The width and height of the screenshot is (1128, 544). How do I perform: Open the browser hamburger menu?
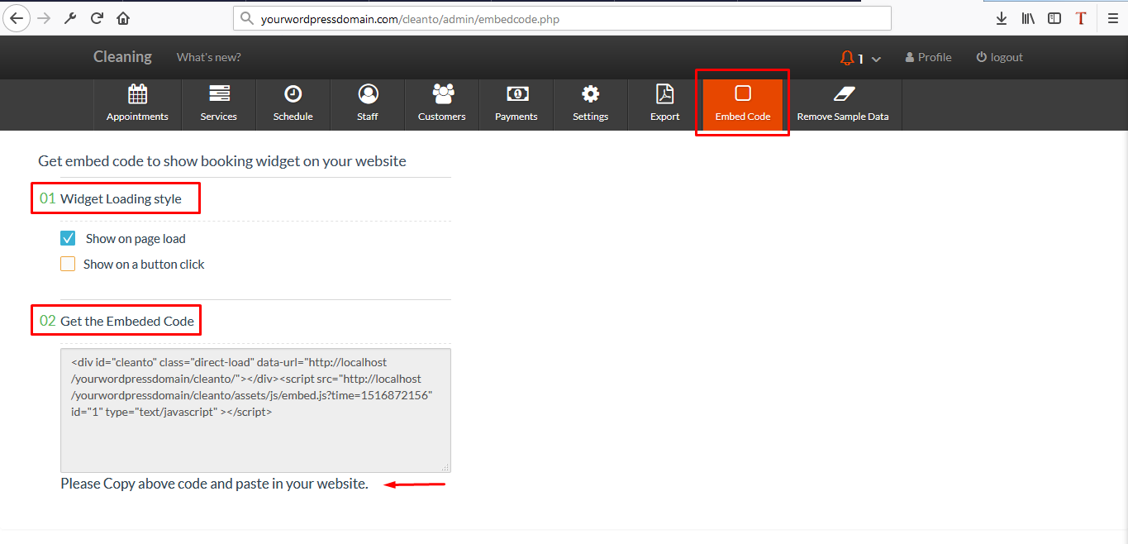coord(1113,17)
